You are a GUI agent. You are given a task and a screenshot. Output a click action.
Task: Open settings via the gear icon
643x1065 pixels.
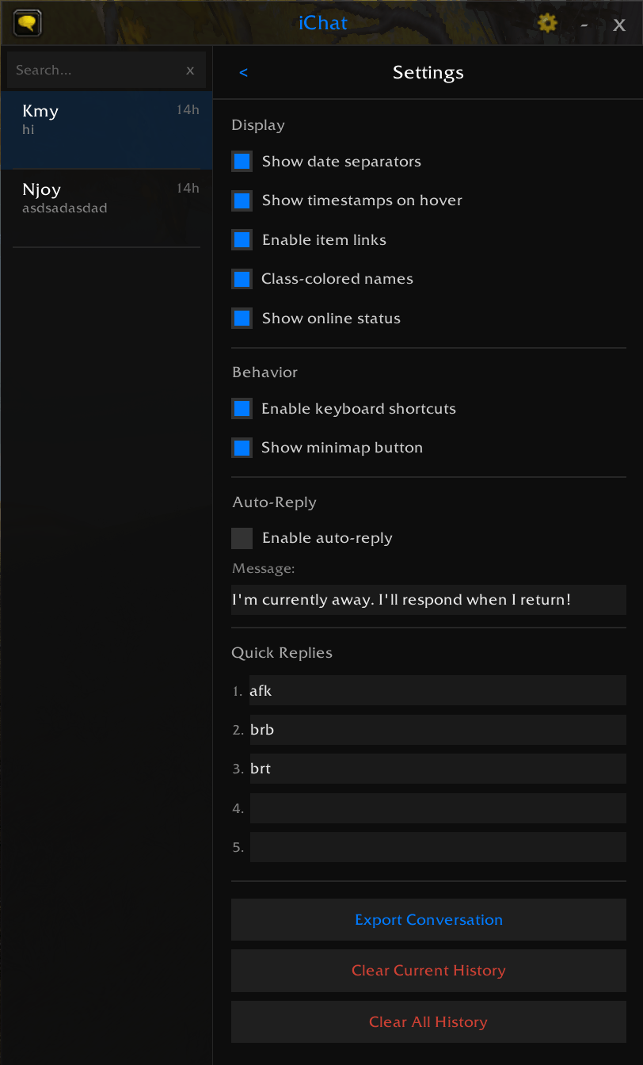pyautogui.click(x=547, y=22)
